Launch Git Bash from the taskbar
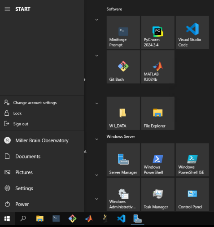The width and height of the screenshot is (214, 227). 72,218
